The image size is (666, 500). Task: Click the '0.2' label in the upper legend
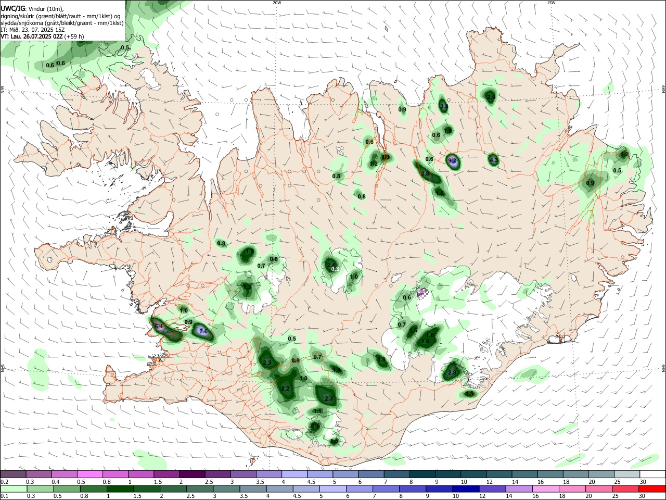(x=4, y=482)
